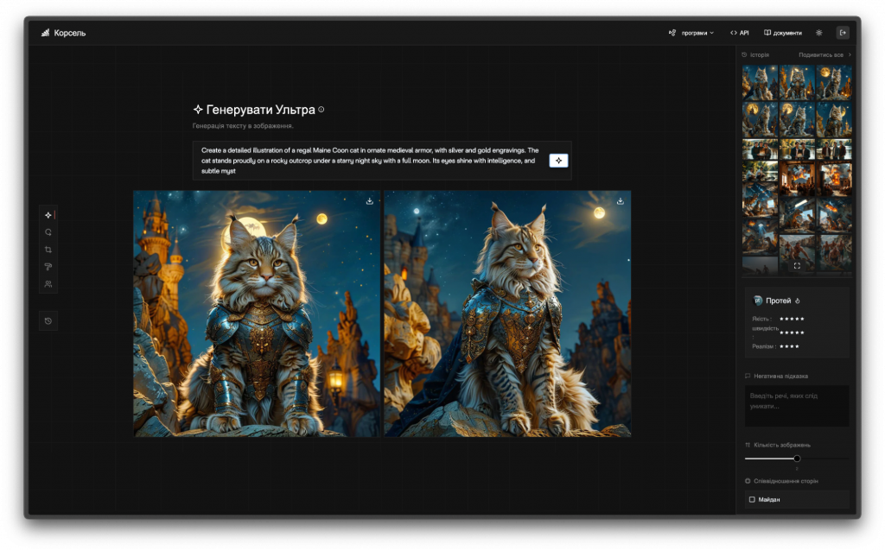Click the Кількість зображень label

[782, 445]
